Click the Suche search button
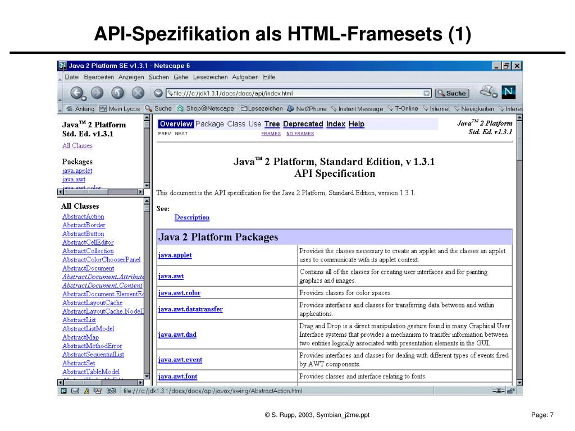This screenshot has width=575, height=431. pos(452,94)
